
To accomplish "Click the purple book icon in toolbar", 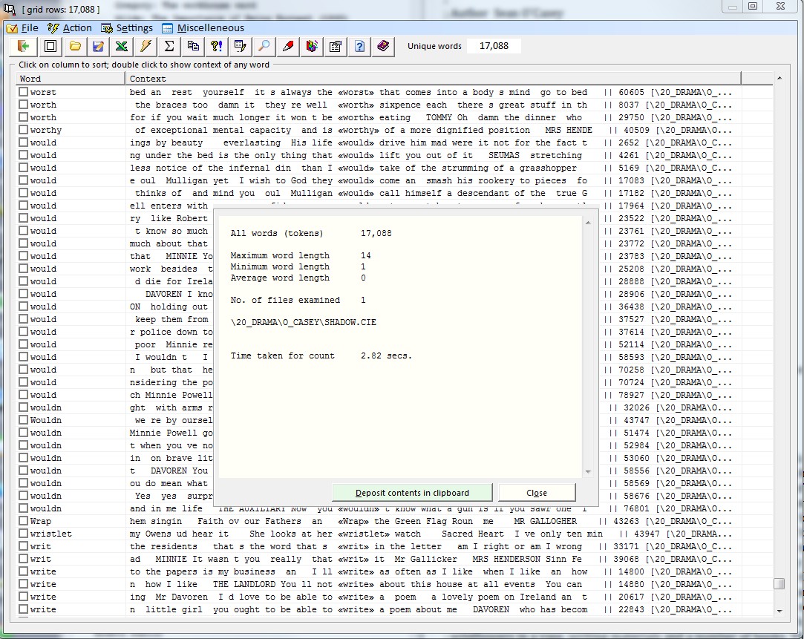I will [383, 46].
